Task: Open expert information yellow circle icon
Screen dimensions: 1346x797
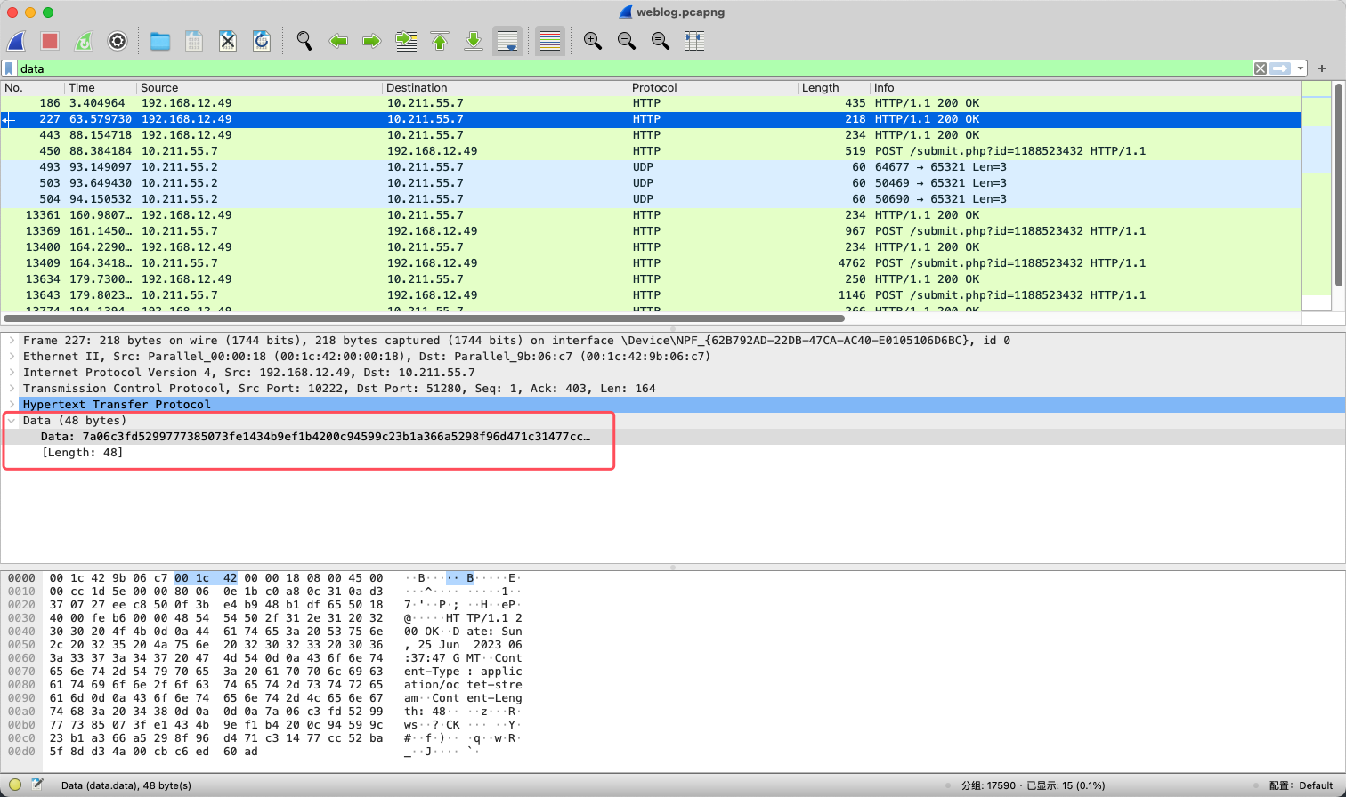Action: coord(15,785)
